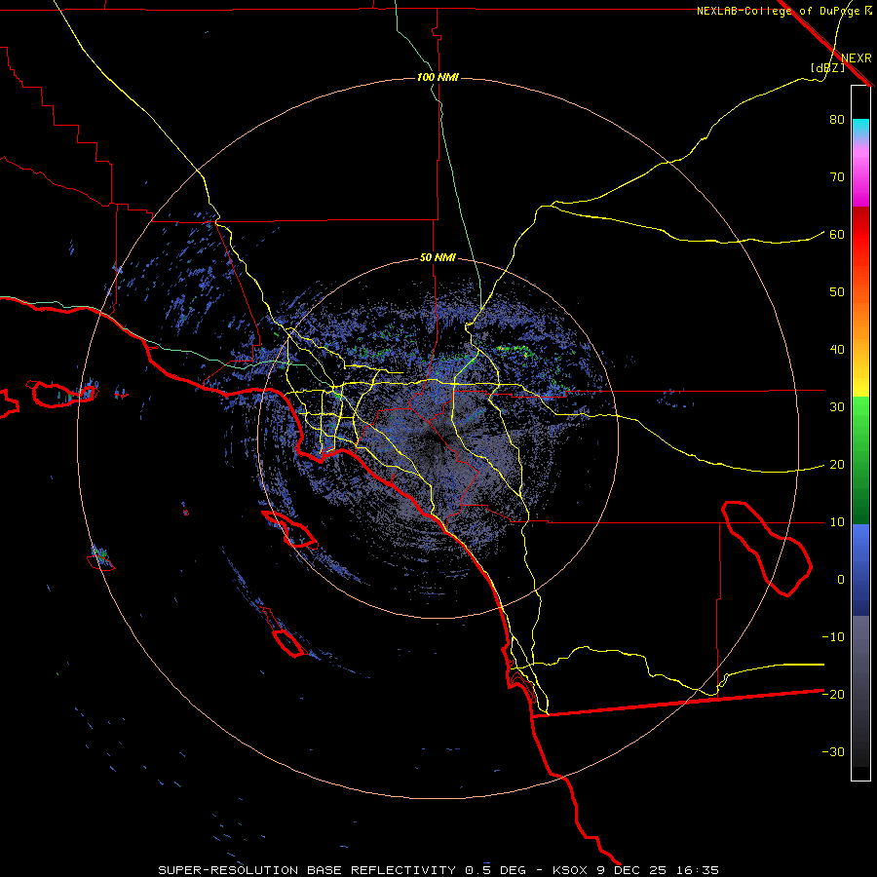Click the "100 NMI" range ring label
The width and height of the screenshot is (877, 877).
tap(438, 77)
